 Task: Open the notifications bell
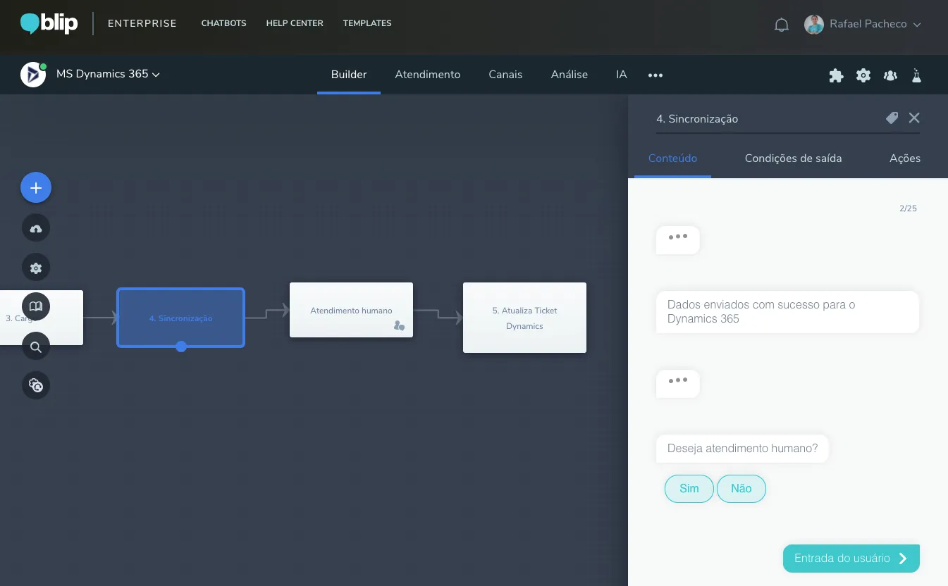[x=782, y=25]
